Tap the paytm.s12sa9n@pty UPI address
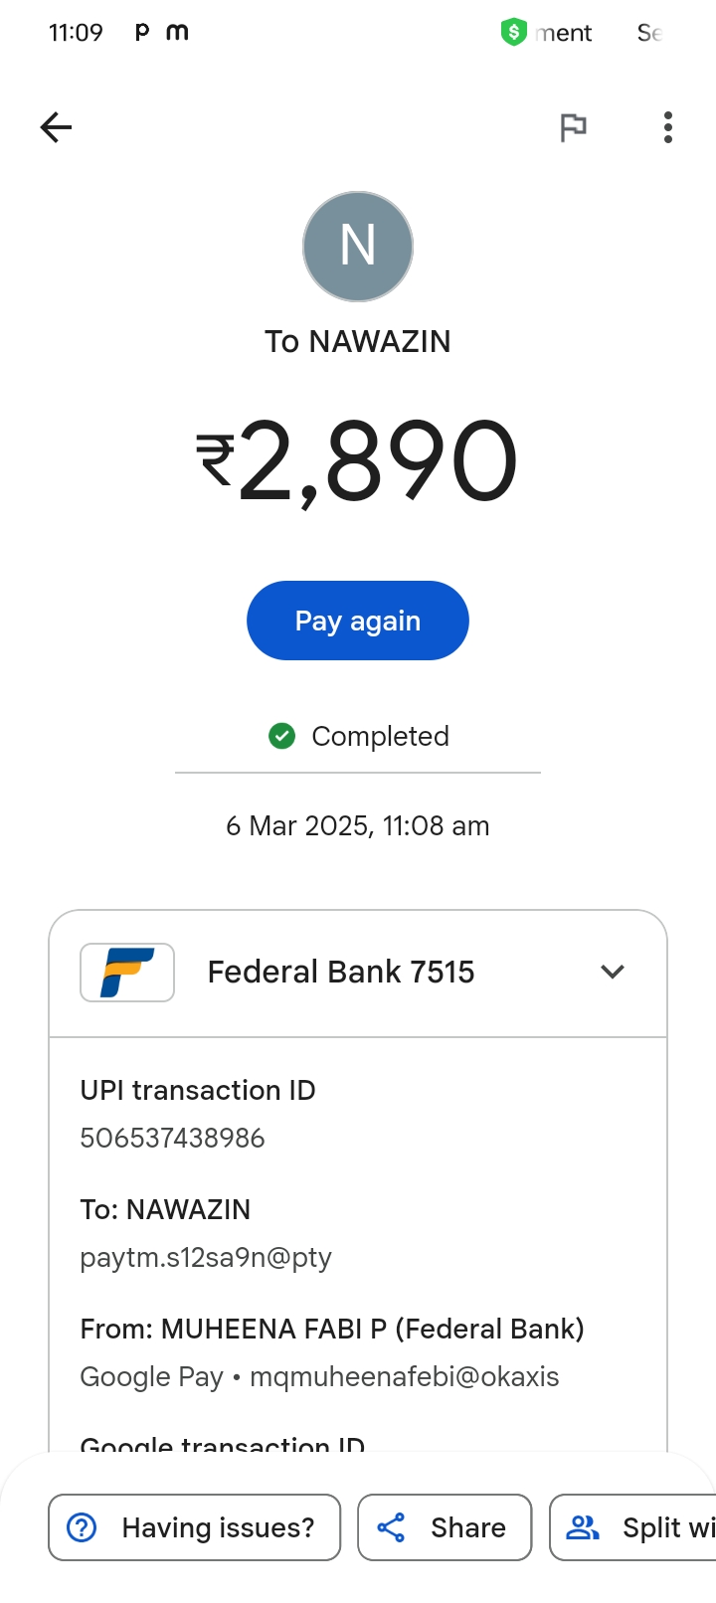This screenshot has width=716, height=1603. point(206,1258)
